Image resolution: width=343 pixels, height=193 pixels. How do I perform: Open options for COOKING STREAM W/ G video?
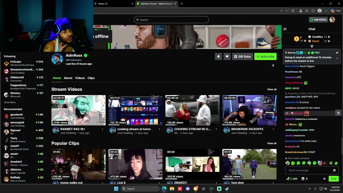(216, 129)
